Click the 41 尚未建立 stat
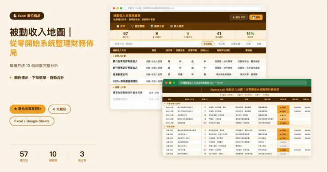Viewport: 328px width, 172px height. click(219, 35)
